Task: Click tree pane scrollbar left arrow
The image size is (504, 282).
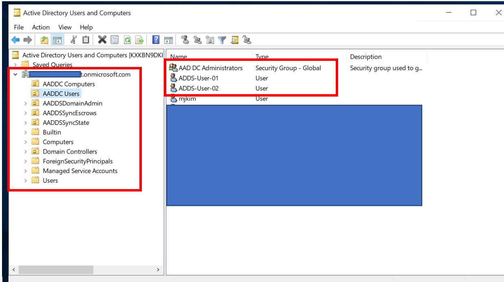Action: [x=14, y=270]
